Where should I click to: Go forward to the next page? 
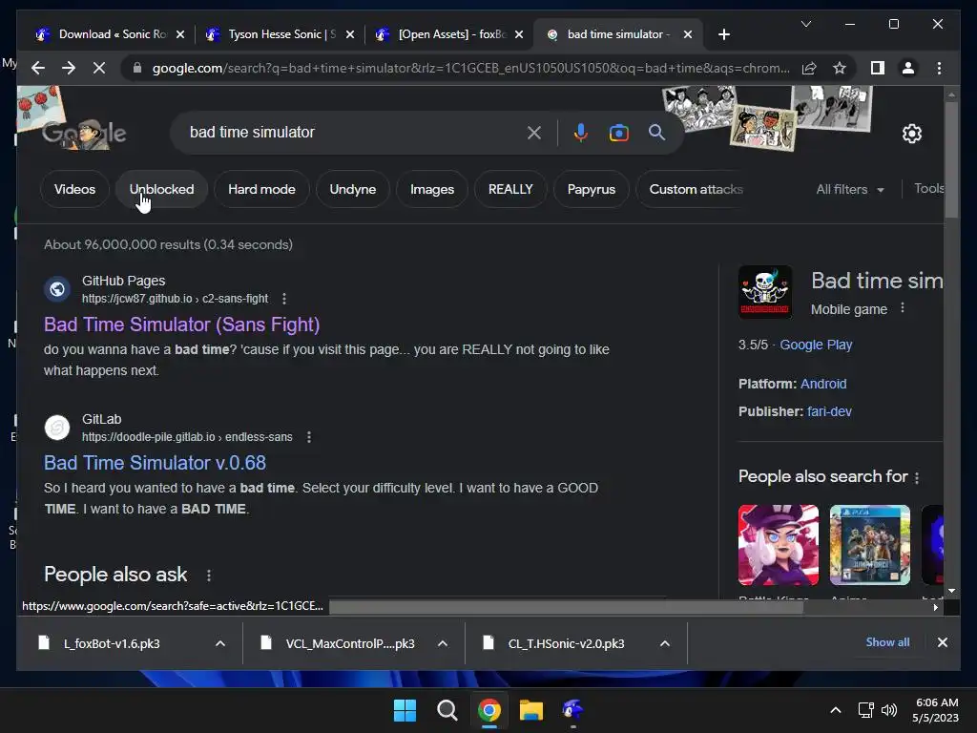click(69, 68)
